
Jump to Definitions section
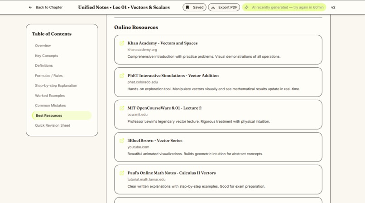[44, 66]
